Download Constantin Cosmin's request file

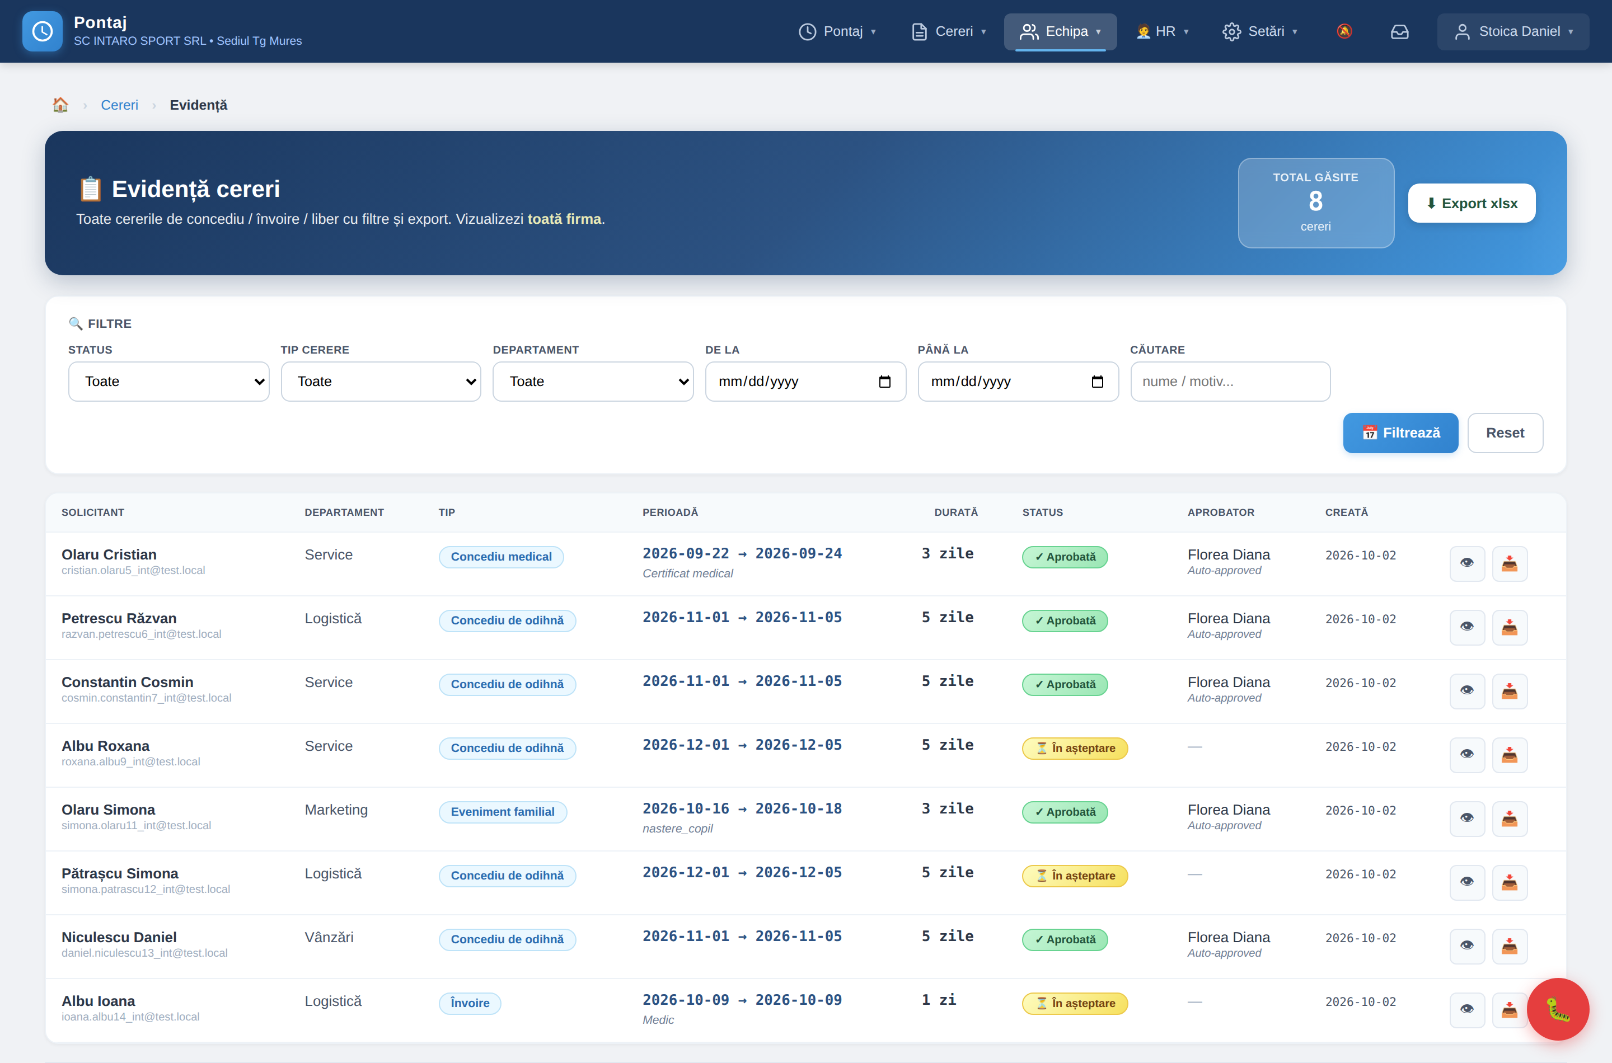(1510, 691)
